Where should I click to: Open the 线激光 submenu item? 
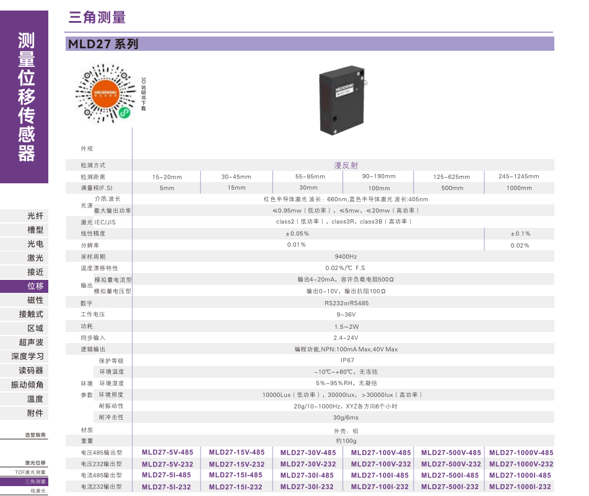click(x=38, y=491)
